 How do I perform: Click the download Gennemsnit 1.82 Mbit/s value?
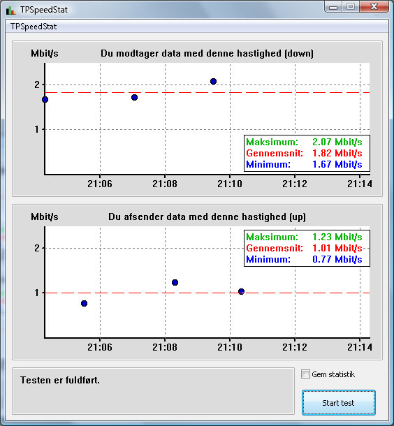337,153
